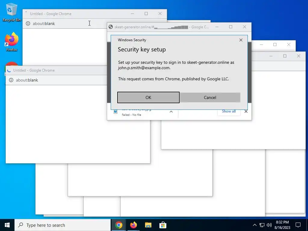Open Recycle Bin desktop icon
Image resolution: width=308 pixels, height=231 pixels.
[x=12, y=12]
